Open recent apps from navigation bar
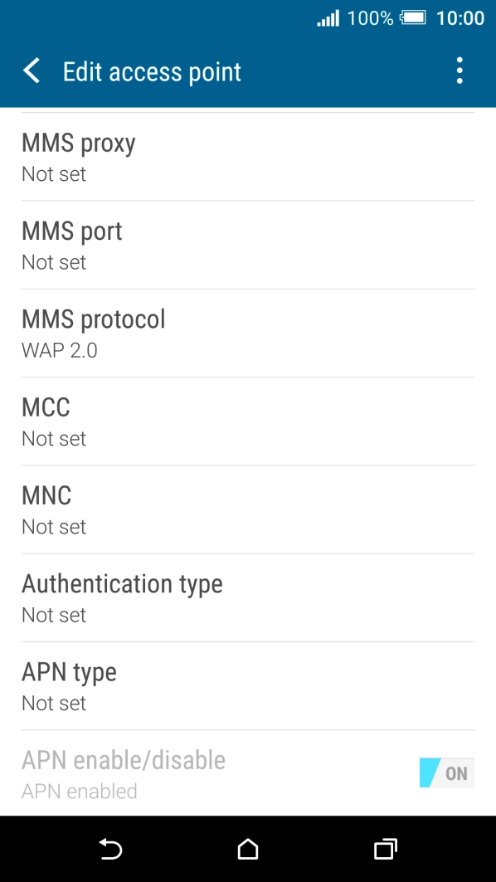The image size is (496, 882). tap(385, 849)
